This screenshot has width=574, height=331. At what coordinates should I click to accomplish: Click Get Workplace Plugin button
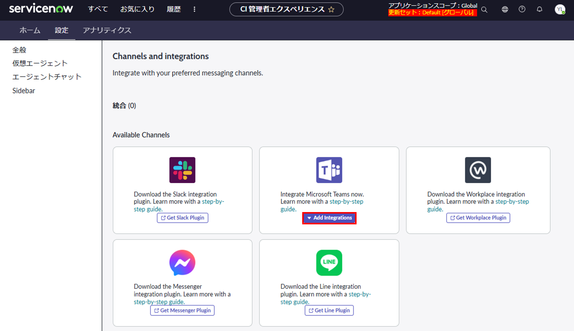(478, 218)
